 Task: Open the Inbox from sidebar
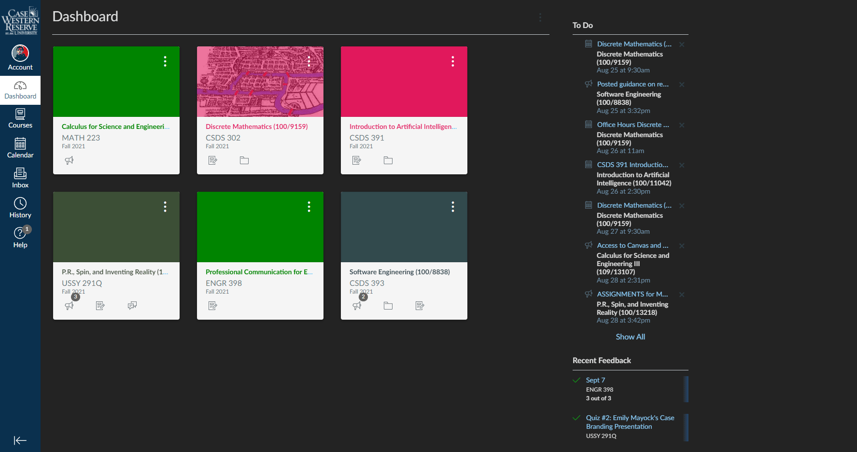(20, 178)
